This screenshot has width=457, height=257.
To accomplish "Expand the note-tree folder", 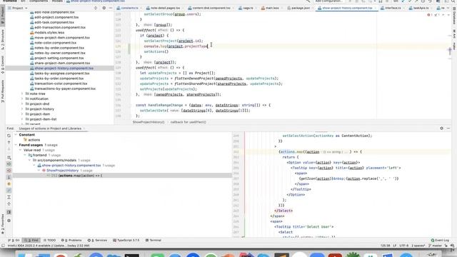I will click(22, 94).
